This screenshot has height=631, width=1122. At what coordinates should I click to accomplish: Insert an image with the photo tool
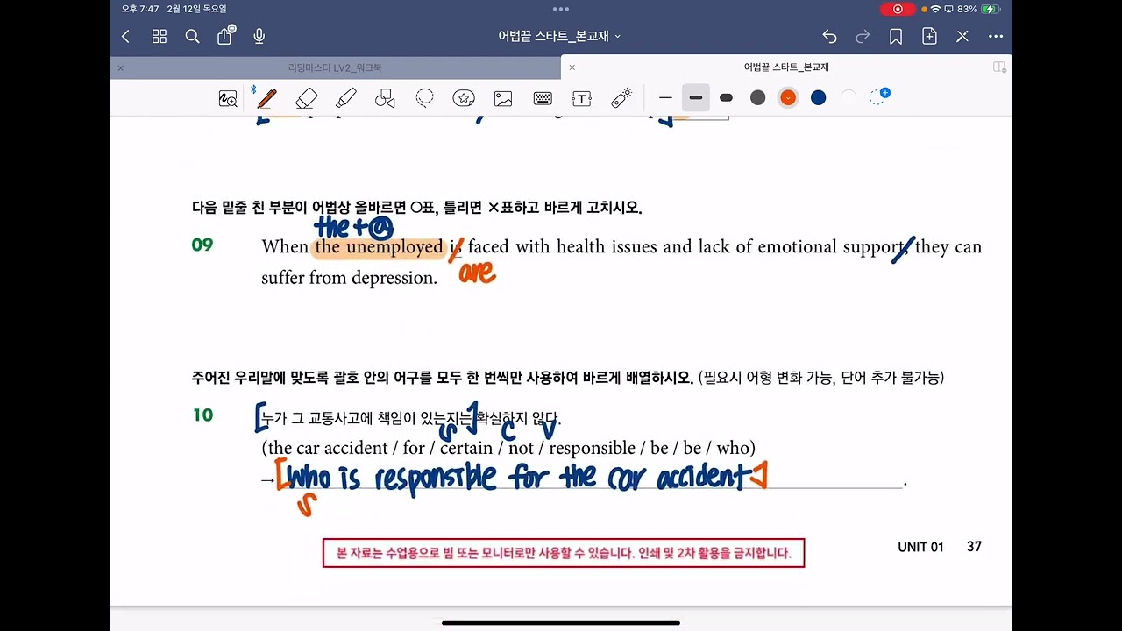tap(503, 98)
